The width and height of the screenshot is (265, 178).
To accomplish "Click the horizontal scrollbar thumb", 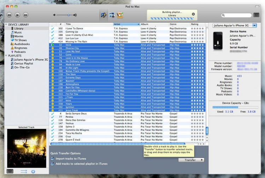I will point(118,144).
